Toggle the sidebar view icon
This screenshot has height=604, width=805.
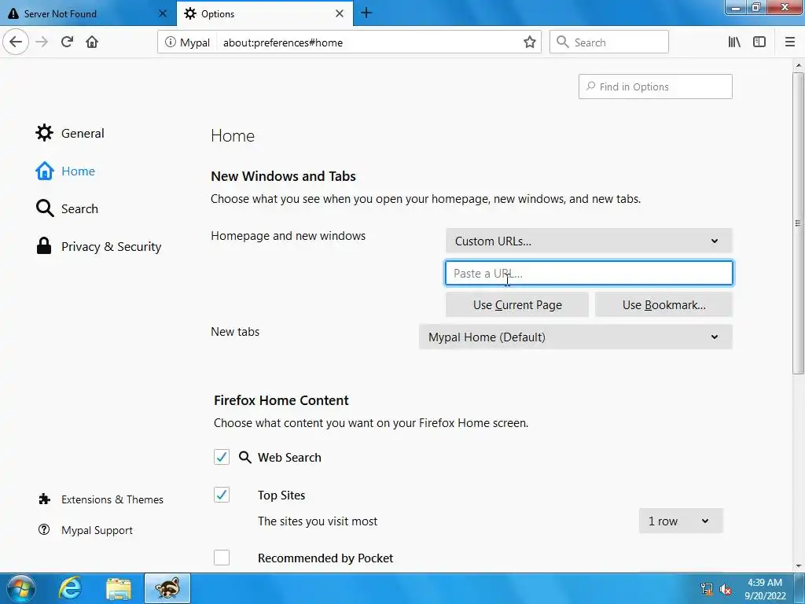759,42
